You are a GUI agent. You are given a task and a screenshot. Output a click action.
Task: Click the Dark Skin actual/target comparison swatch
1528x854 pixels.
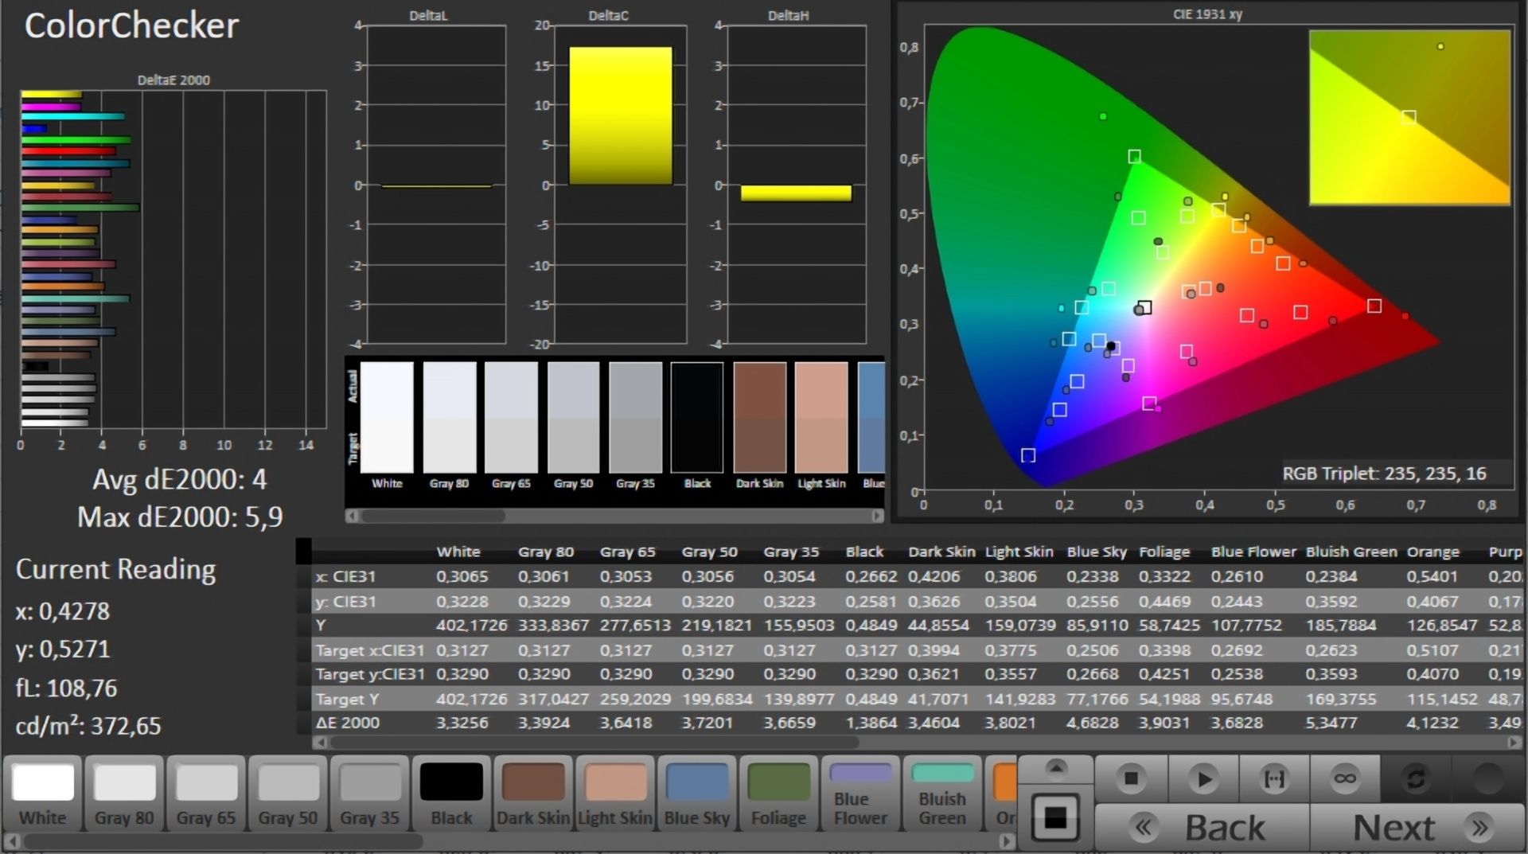759,417
